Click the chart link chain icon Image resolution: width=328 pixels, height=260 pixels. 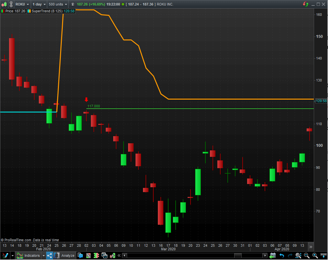coord(11,4)
